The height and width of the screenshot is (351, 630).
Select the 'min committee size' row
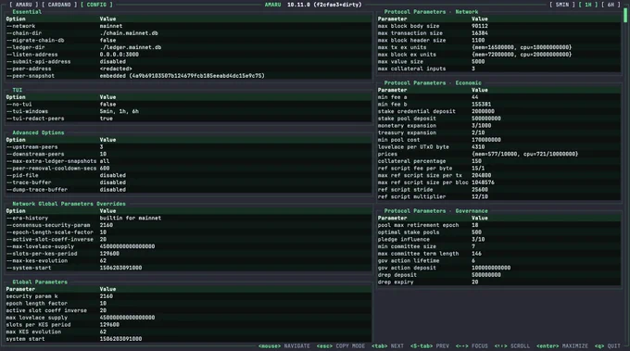499,246
